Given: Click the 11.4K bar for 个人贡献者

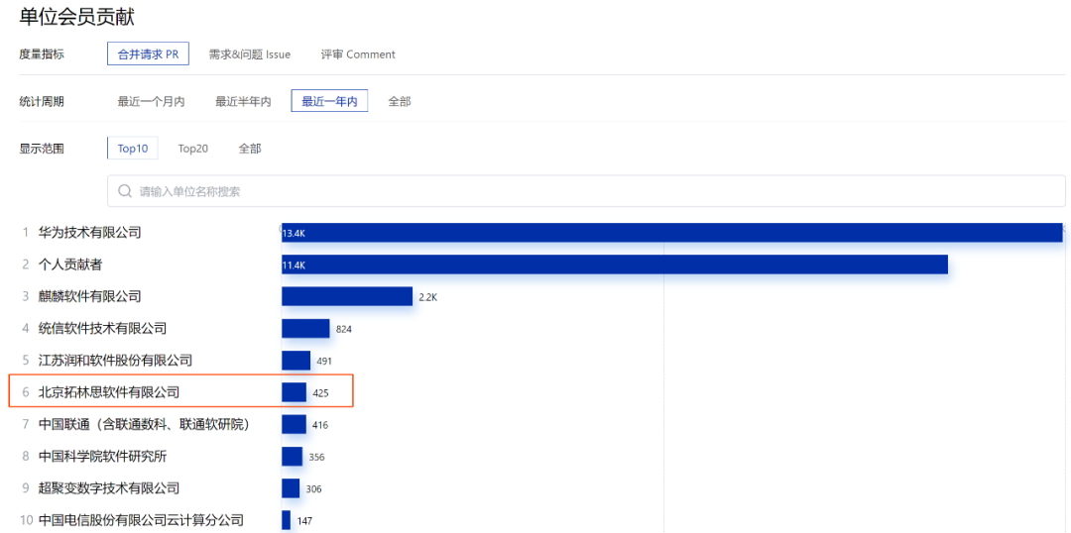Looking at the screenshot, I should [615, 265].
